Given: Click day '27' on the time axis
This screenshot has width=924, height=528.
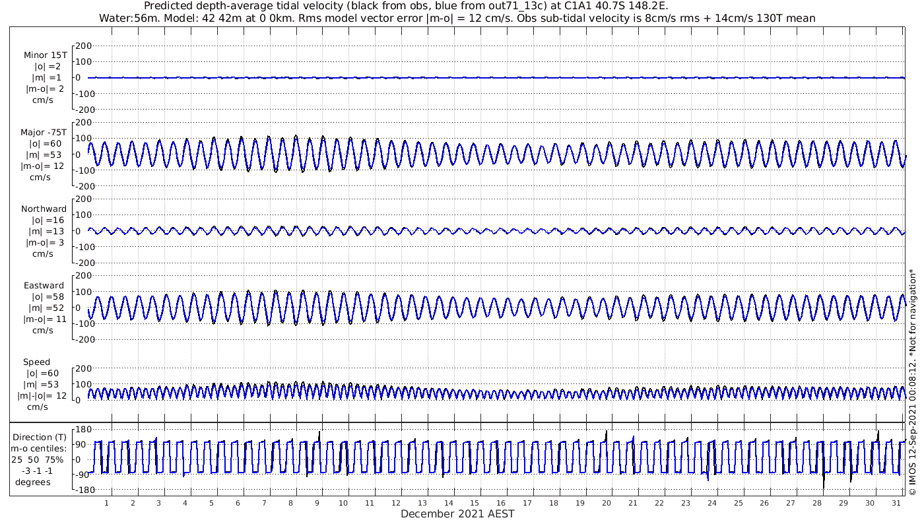Looking at the screenshot, I should click(791, 503).
